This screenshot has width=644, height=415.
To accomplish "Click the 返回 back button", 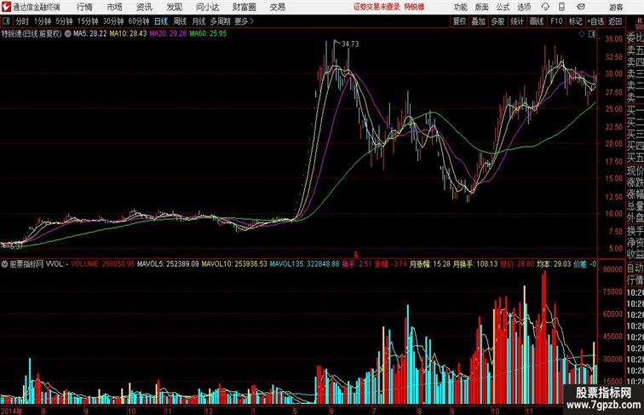I will click(x=615, y=21).
